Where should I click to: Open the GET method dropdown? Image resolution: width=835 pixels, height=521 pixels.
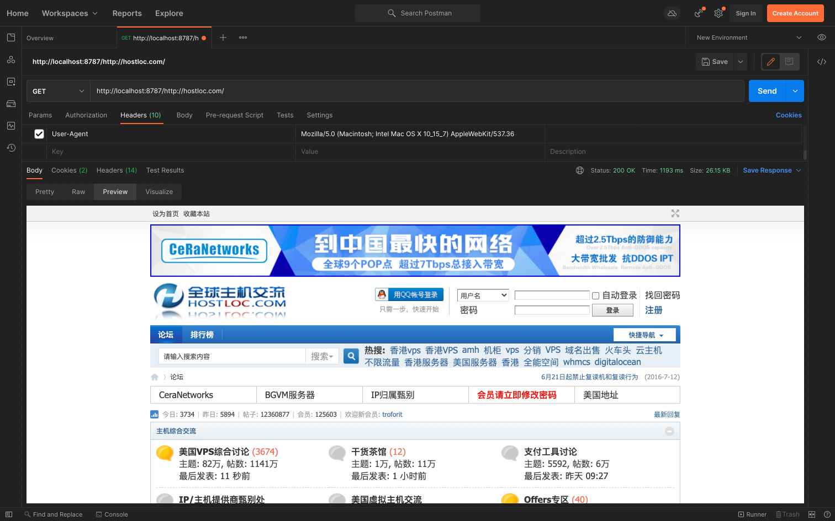coord(59,91)
